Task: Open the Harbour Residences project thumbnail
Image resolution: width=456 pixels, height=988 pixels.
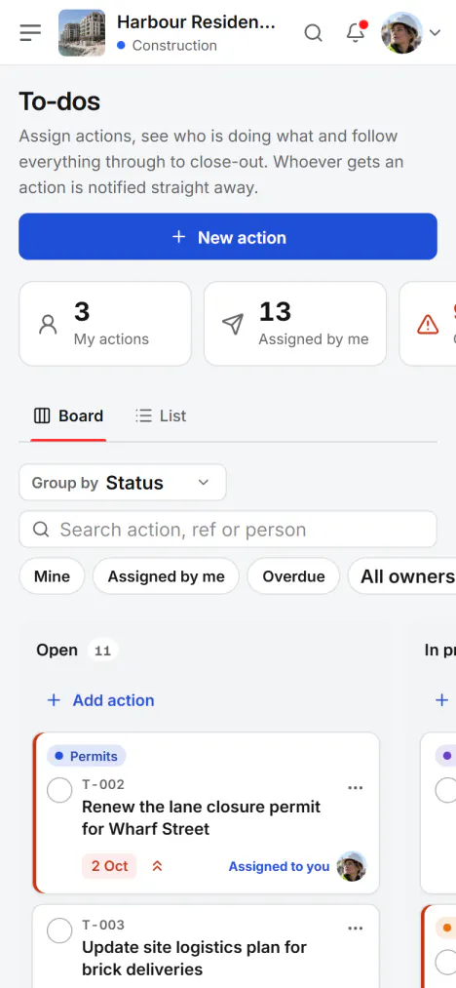Action: pyautogui.click(x=82, y=33)
